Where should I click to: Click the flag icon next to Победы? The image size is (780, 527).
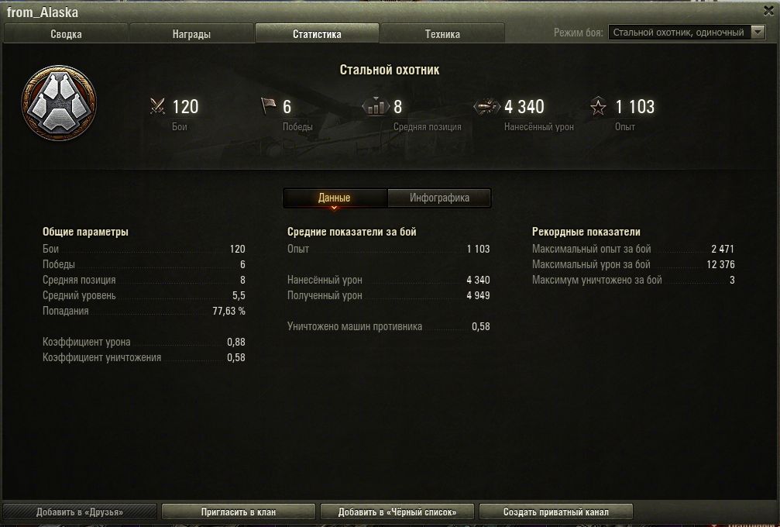(x=269, y=105)
